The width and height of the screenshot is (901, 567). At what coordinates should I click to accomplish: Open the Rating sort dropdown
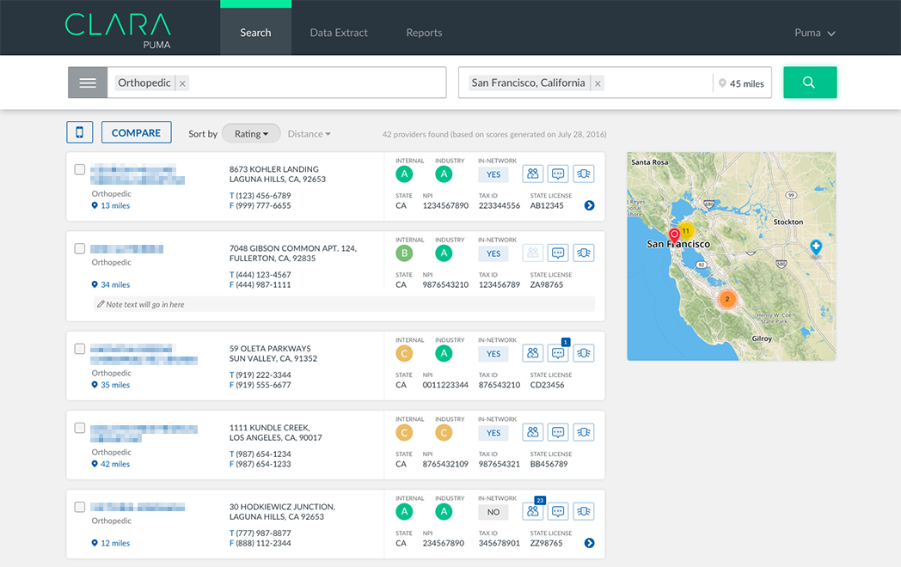(x=251, y=133)
